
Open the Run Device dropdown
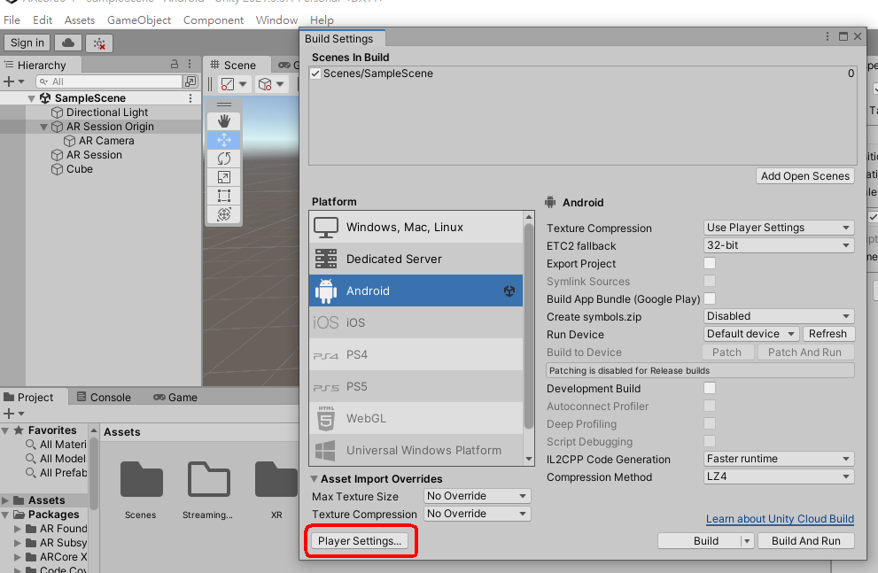pos(751,334)
